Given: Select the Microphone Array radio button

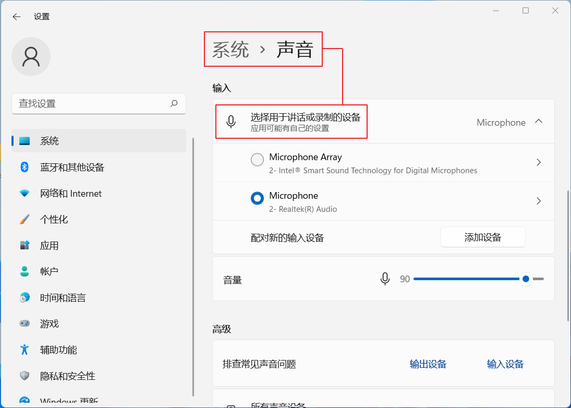Looking at the screenshot, I should (x=257, y=160).
